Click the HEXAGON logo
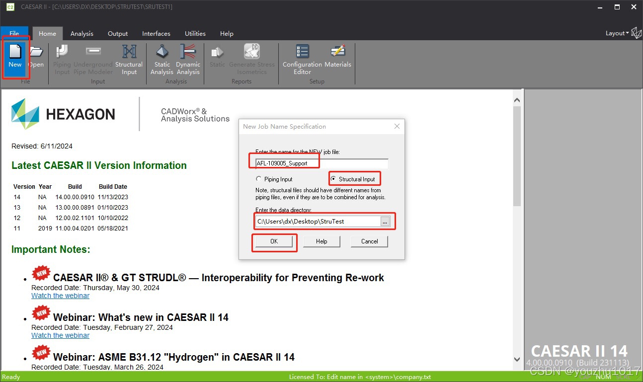Viewport: 643px width, 382px height. [63, 114]
